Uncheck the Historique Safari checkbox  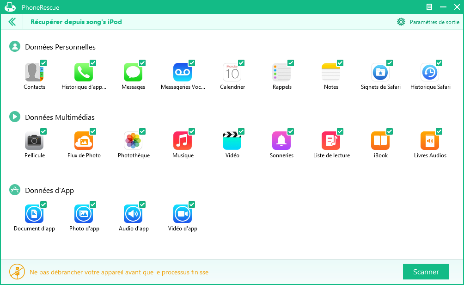tap(439, 63)
